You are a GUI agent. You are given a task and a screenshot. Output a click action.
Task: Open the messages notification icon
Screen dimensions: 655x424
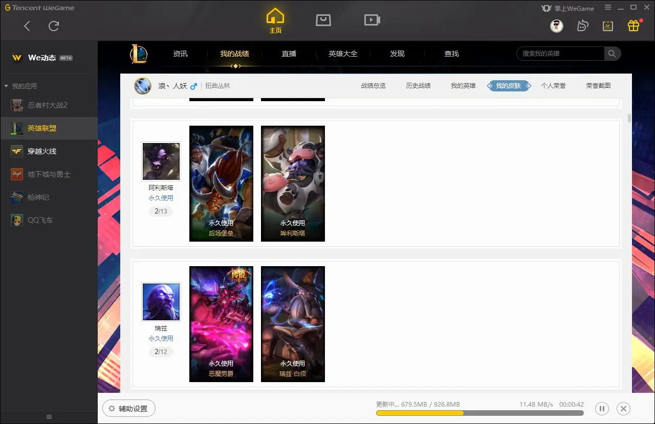tap(582, 26)
